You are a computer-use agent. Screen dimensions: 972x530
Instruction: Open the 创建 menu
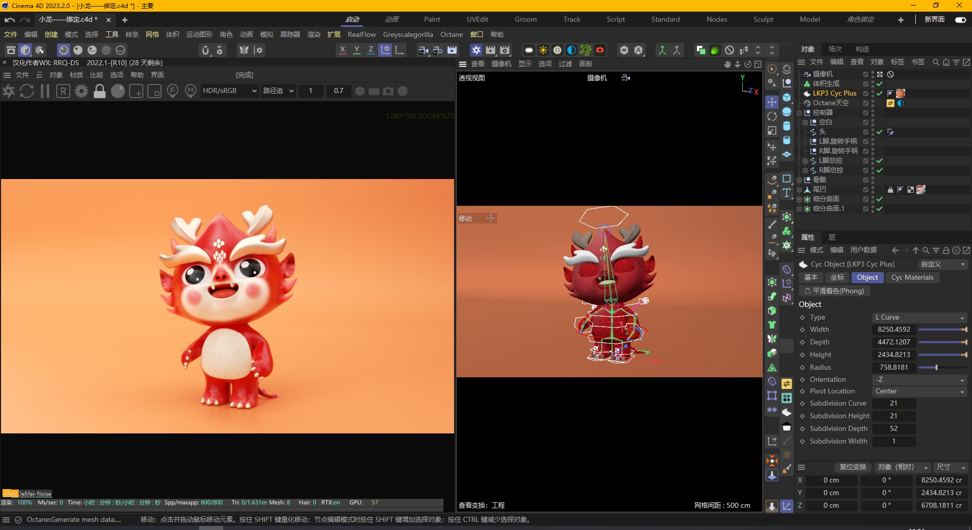51,35
